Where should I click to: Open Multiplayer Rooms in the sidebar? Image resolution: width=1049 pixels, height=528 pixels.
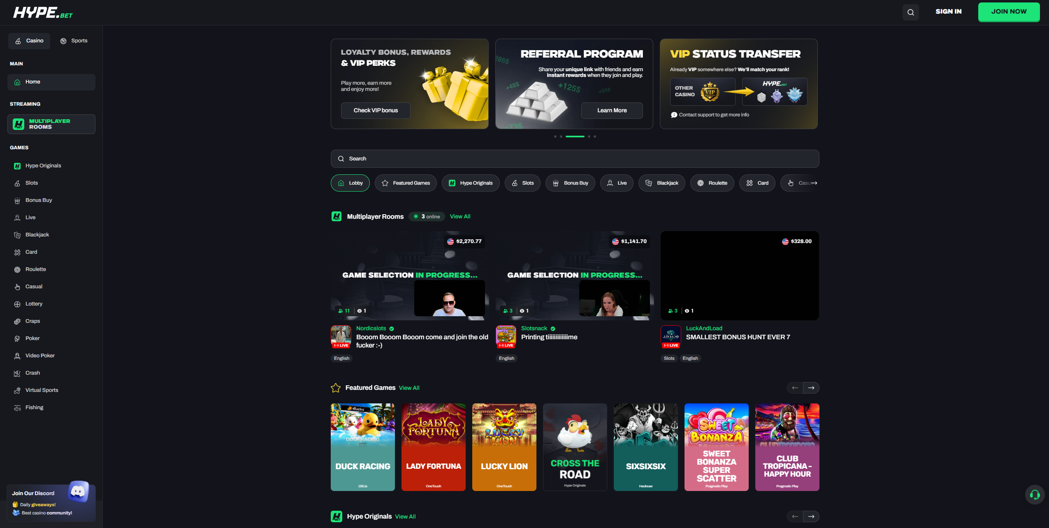pos(51,124)
